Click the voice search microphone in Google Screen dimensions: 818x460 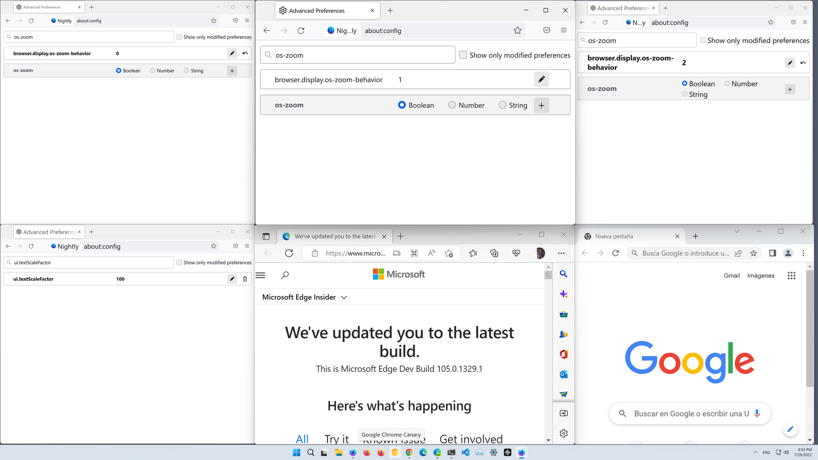coord(757,413)
